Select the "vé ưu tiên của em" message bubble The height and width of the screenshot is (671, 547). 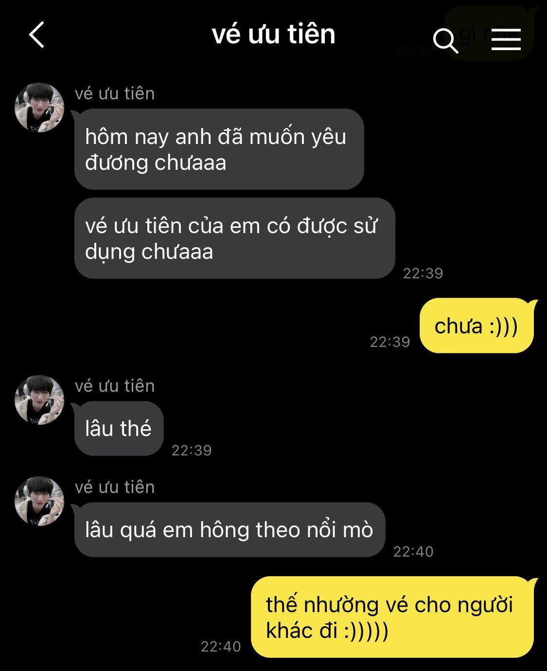234,238
